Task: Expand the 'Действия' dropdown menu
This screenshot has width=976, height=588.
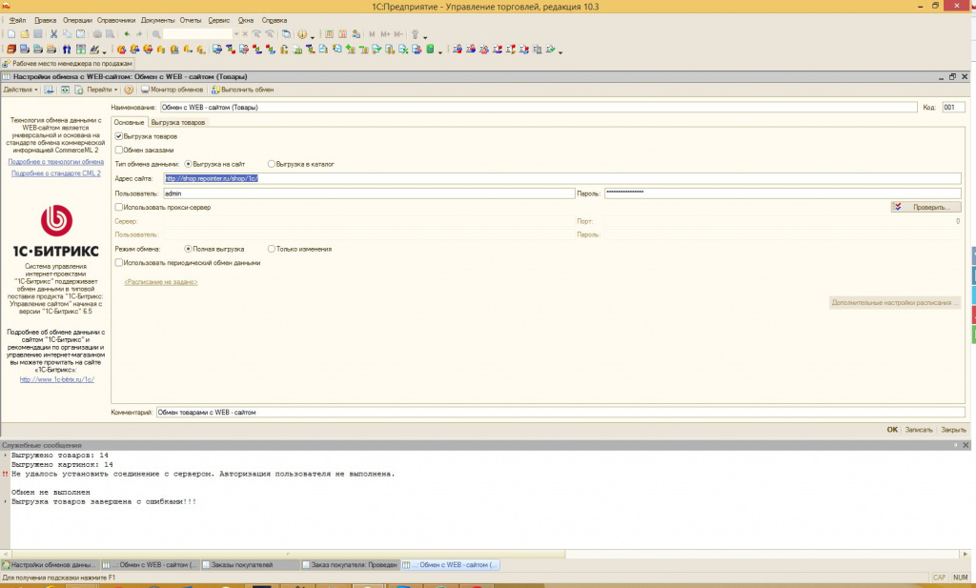Action: point(20,90)
